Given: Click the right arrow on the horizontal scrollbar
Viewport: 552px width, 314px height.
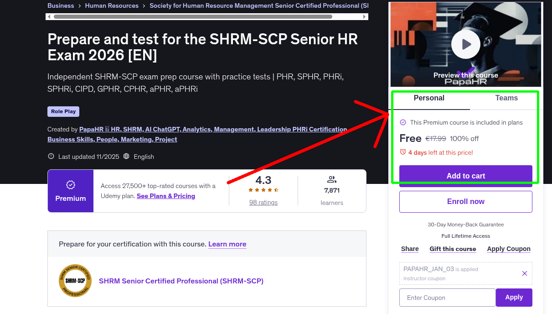Looking at the screenshot, I should pos(364,16).
